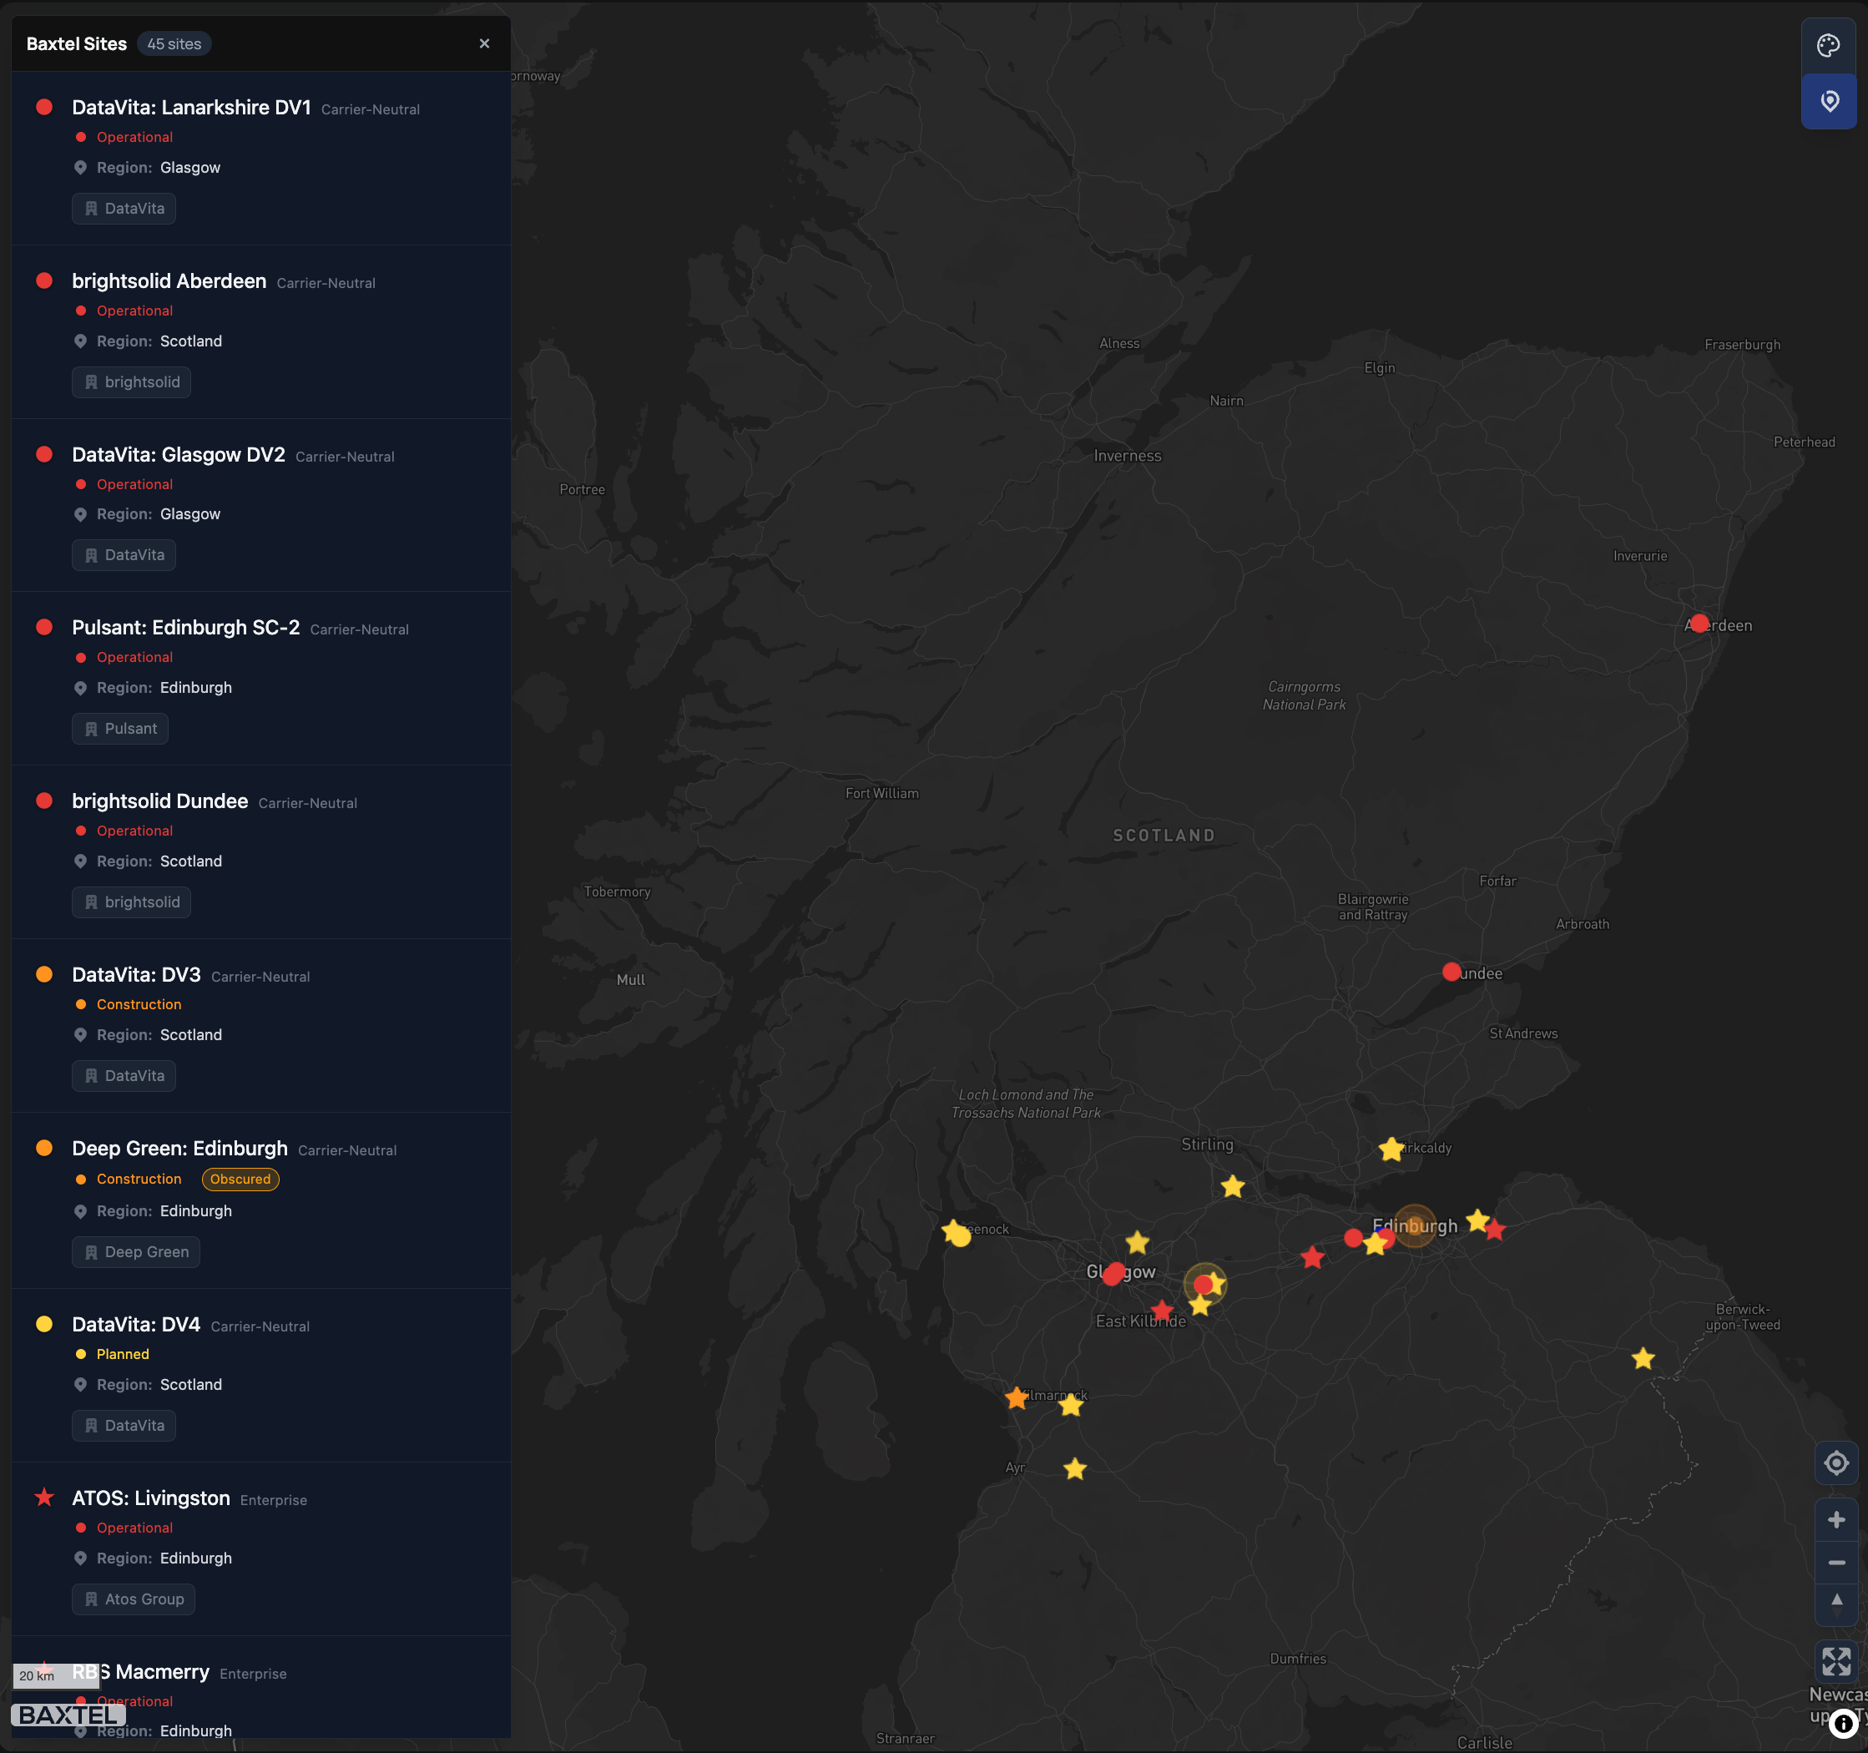Click the red marker at Aberdeen
The height and width of the screenshot is (1753, 1868).
(x=1699, y=624)
